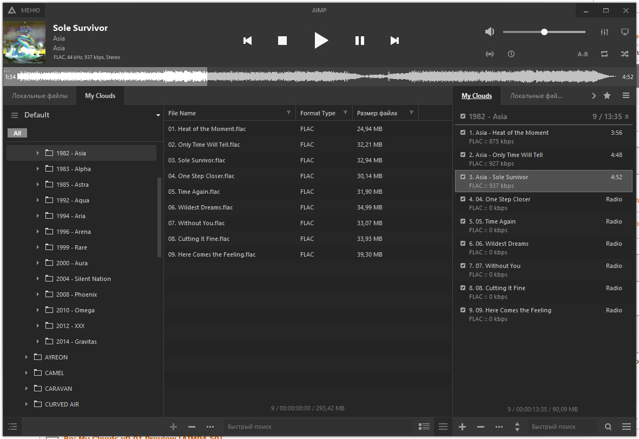Open the AIMP МЕНЮ main menu
The width and height of the screenshot is (639, 439).
pos(24,10)
